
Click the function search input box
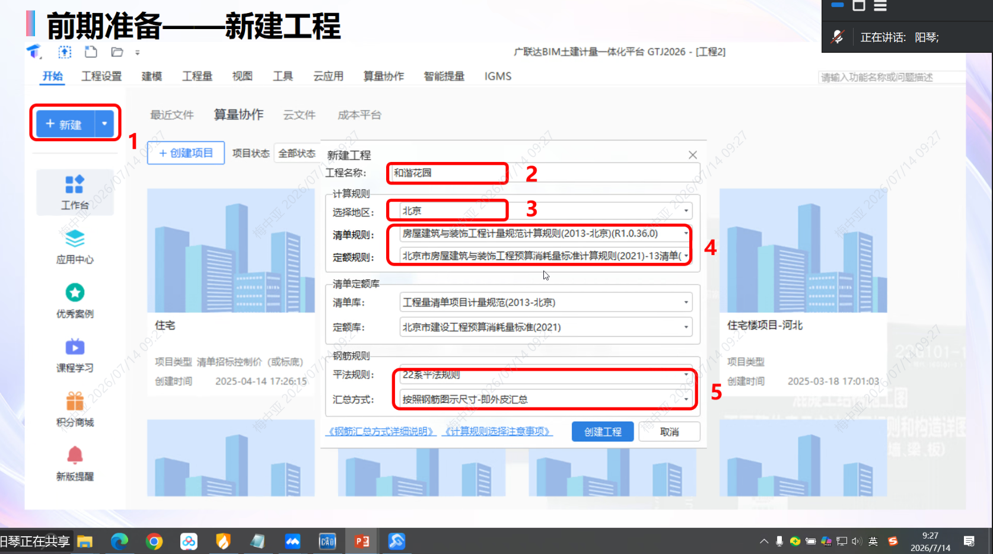pos(892,77)
